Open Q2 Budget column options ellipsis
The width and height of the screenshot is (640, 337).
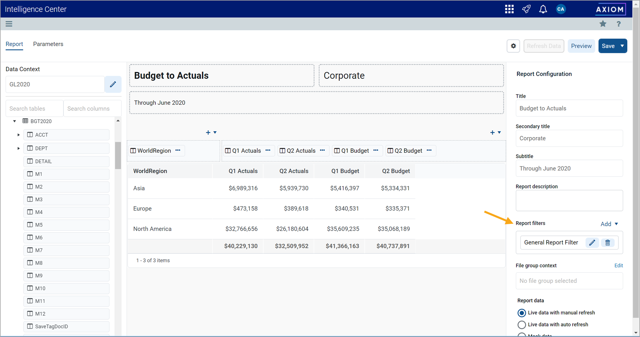tap(429, 150)
